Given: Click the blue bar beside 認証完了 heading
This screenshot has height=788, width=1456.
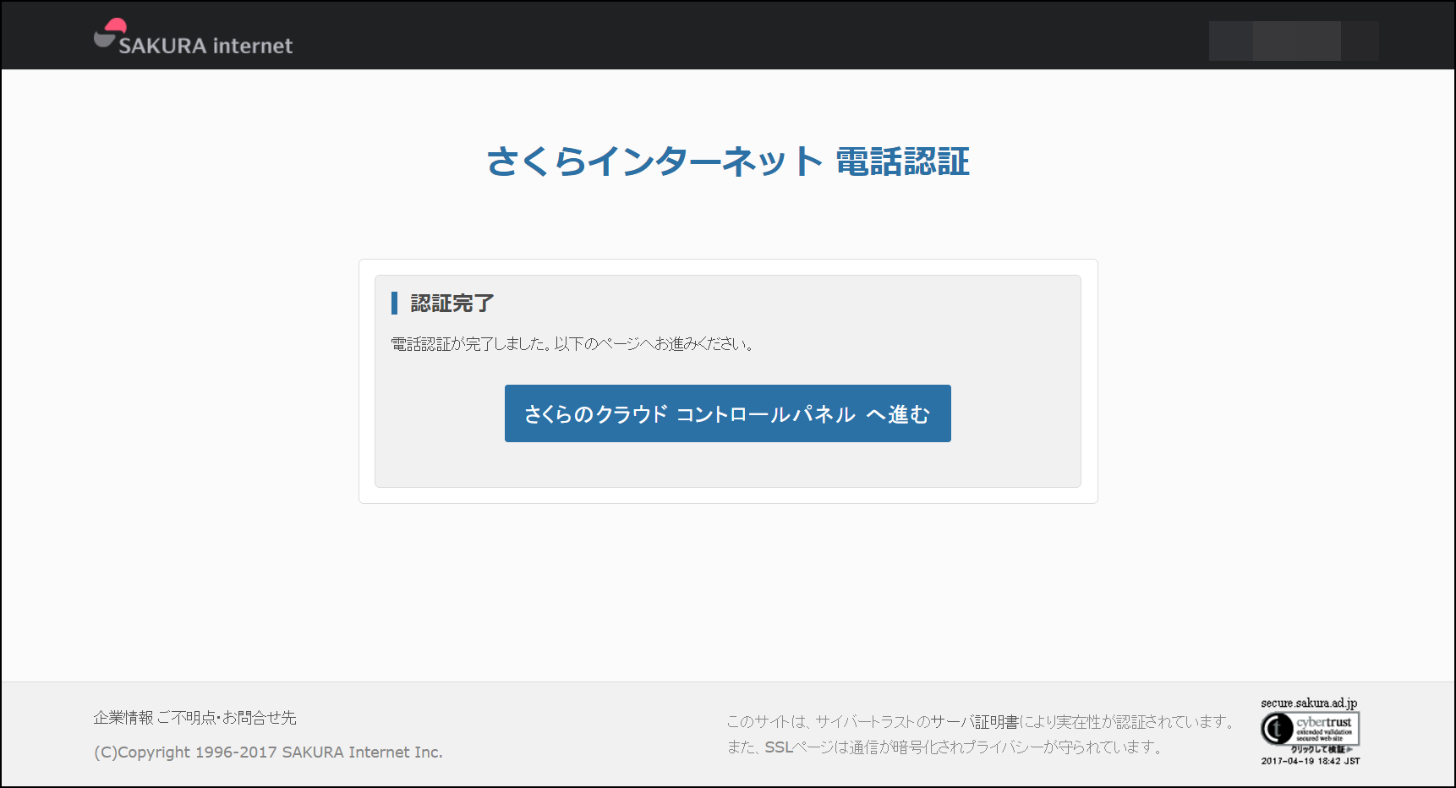Looking at the screenshot, I should pos(394,303).
